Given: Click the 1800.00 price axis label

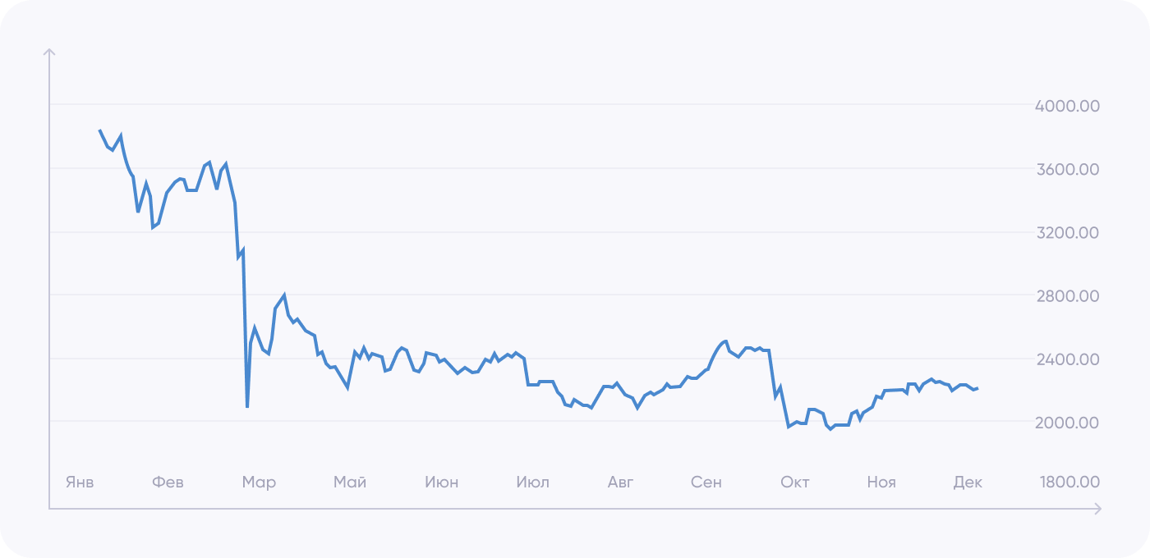Looking at the screenshot, I should pyautogui.click(x=1068, y=482).
